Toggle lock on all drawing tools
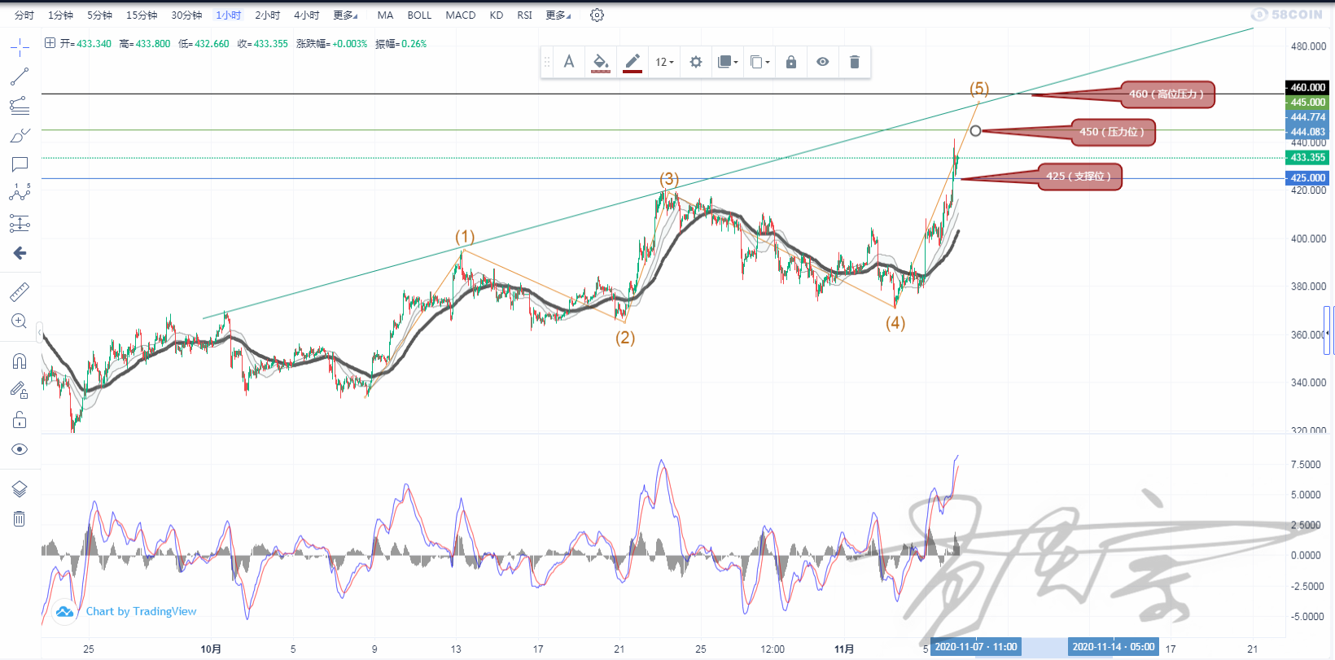The width and height of the screenshot is (1335, 660). pyautogui.click(x=20, y=420)
